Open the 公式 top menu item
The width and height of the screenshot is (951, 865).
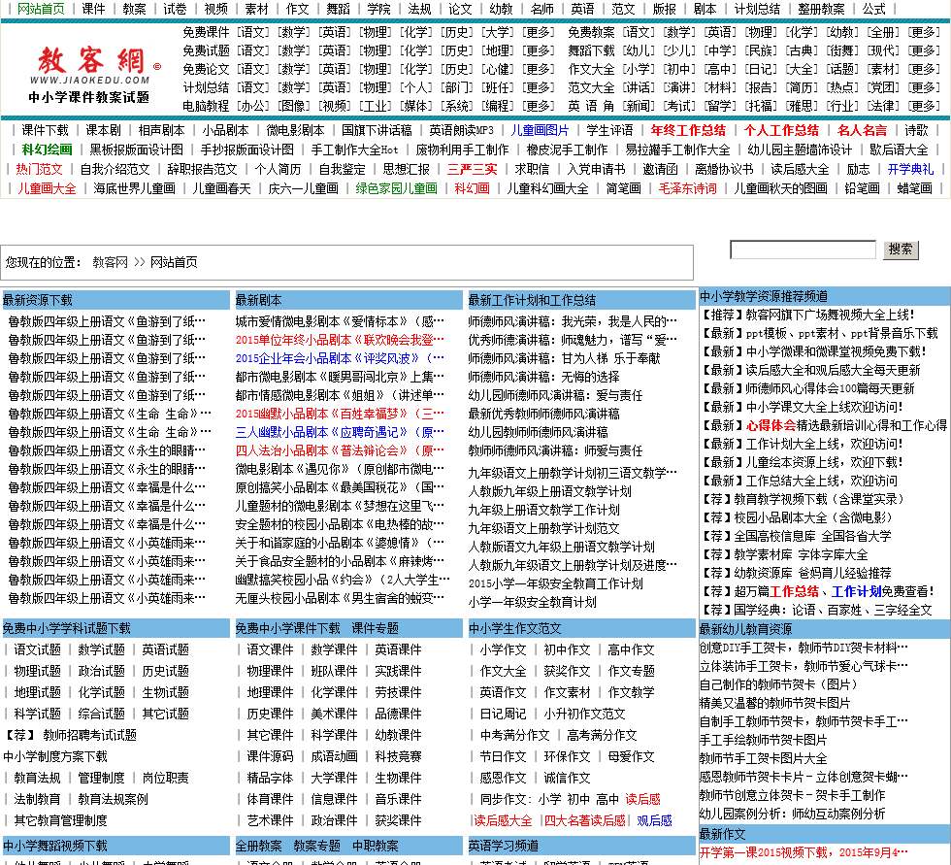pyautogui.click(x=874, y=9)
